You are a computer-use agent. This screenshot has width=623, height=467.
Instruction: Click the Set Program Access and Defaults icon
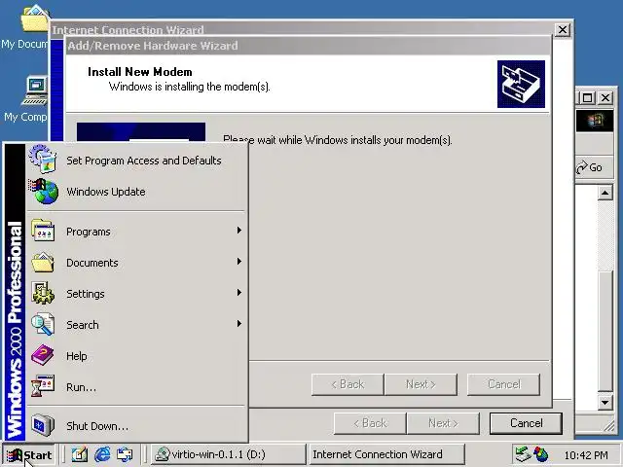pos(43,159)
